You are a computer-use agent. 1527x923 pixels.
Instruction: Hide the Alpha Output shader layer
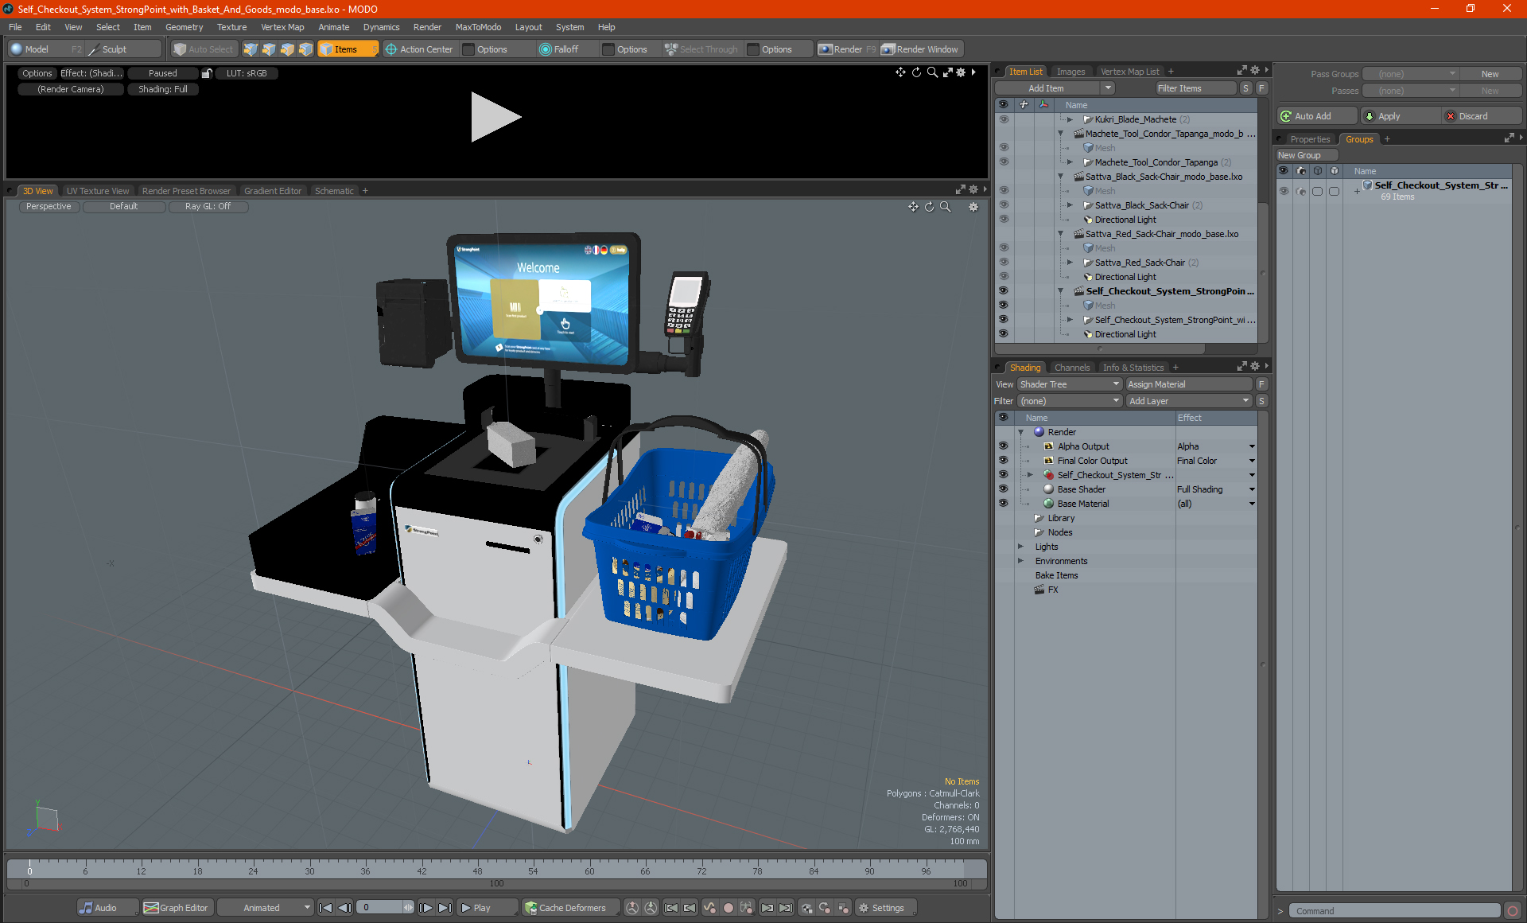coord(1003,446)
